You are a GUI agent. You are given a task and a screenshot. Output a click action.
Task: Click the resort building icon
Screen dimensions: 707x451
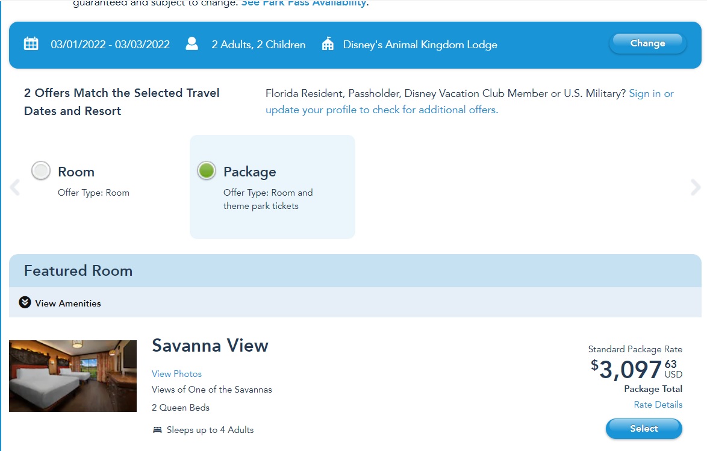click(x=328, y=44)
